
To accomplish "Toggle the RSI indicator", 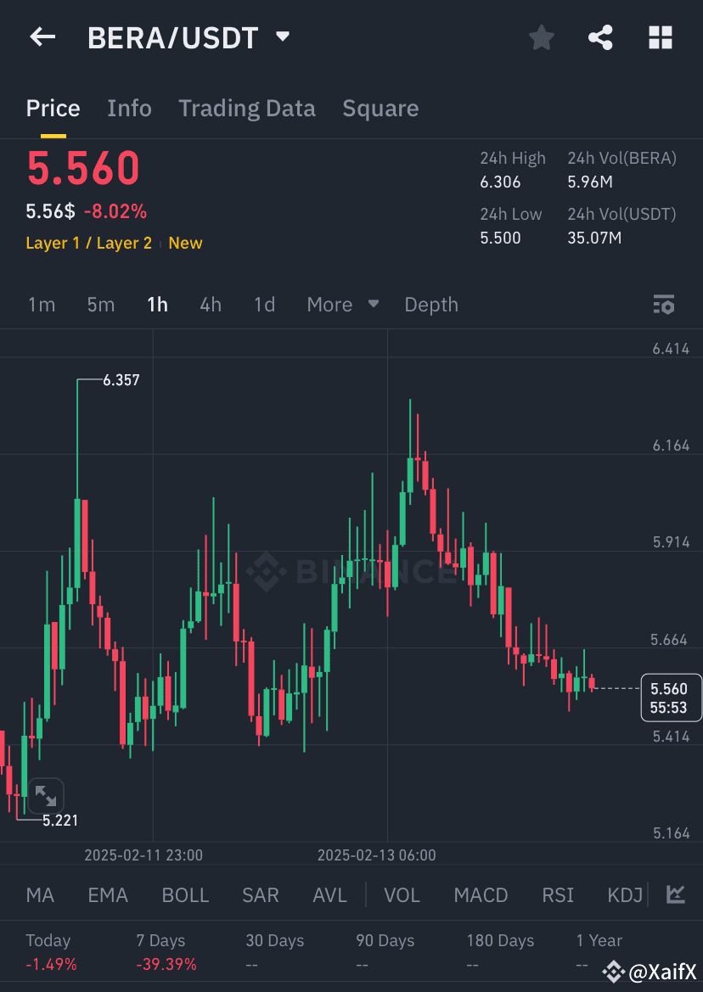I will point(558,895).
